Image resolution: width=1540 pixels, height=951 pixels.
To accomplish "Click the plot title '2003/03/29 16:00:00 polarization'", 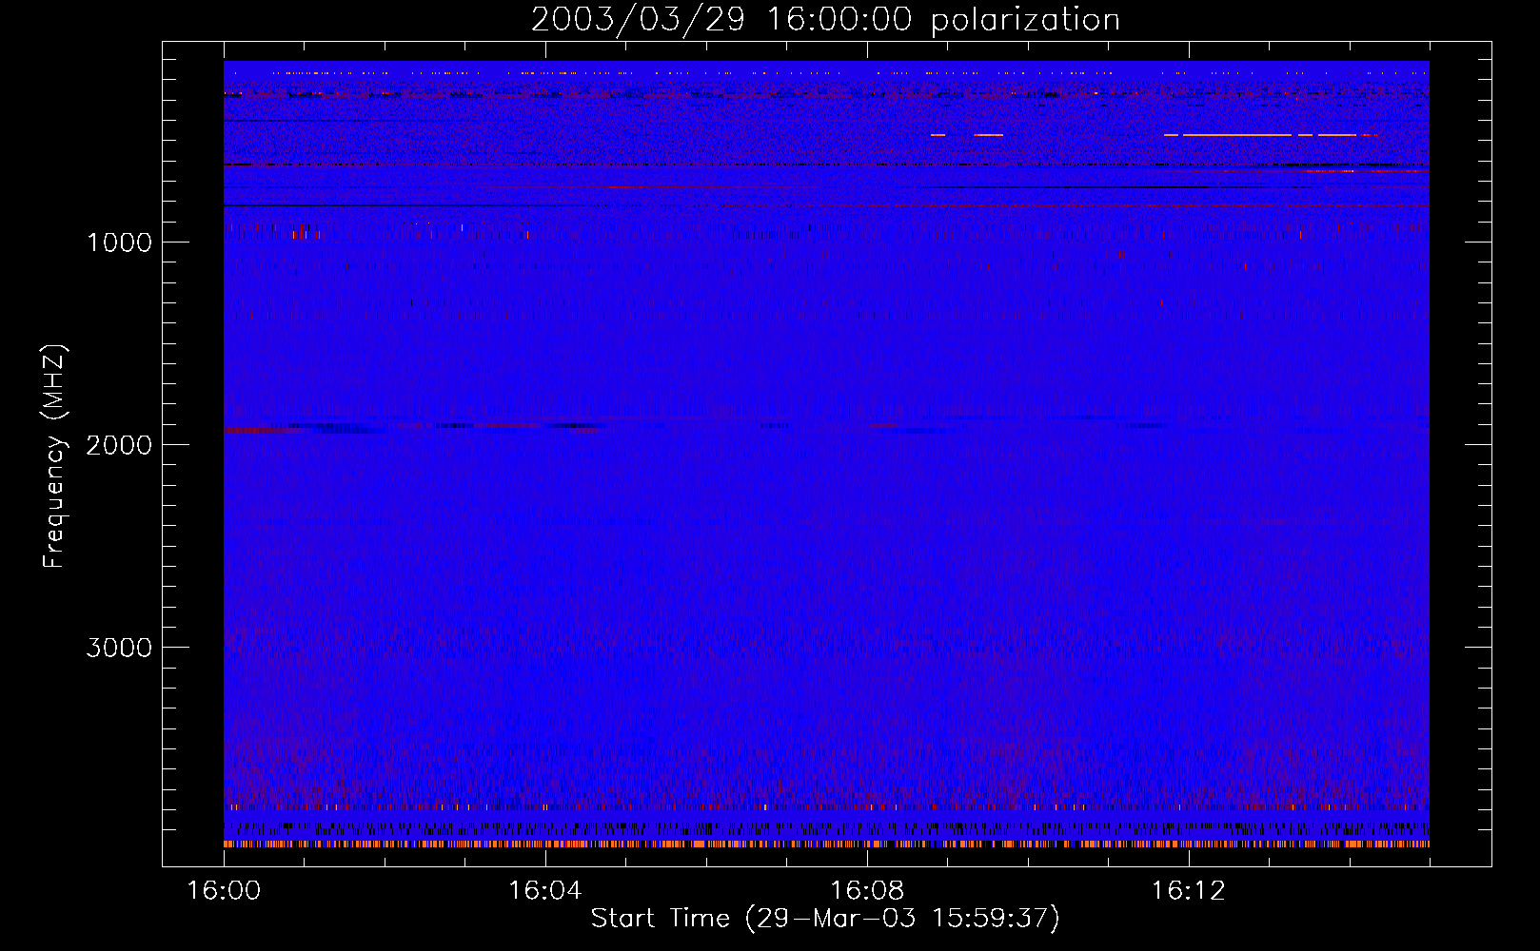I will (x=825, y=20).
